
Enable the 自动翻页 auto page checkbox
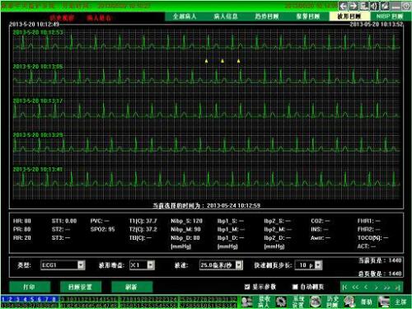tap(295, 287)
